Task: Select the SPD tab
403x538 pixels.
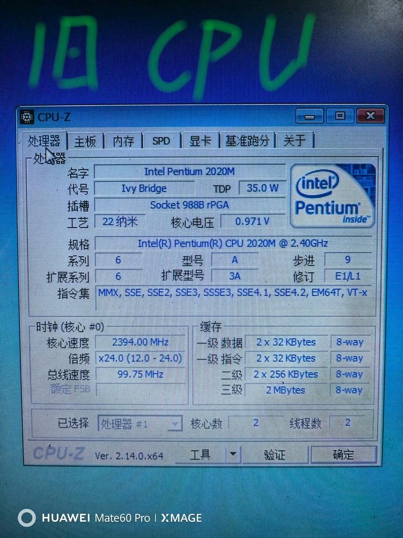Action: pyautogui.click(x=160, y=141)
